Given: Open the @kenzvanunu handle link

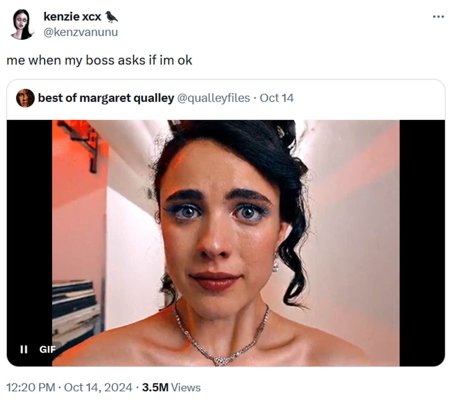Looking at the screenshot, I should point(80,32).
